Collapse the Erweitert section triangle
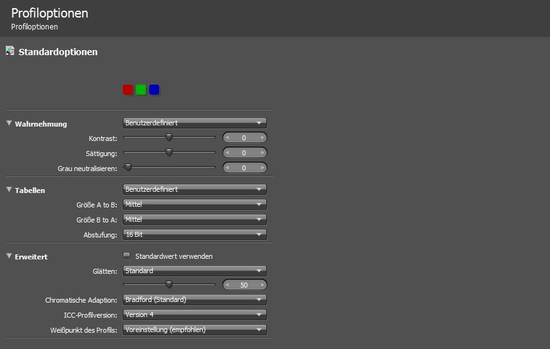550x349 pixels. coord(9,256)
